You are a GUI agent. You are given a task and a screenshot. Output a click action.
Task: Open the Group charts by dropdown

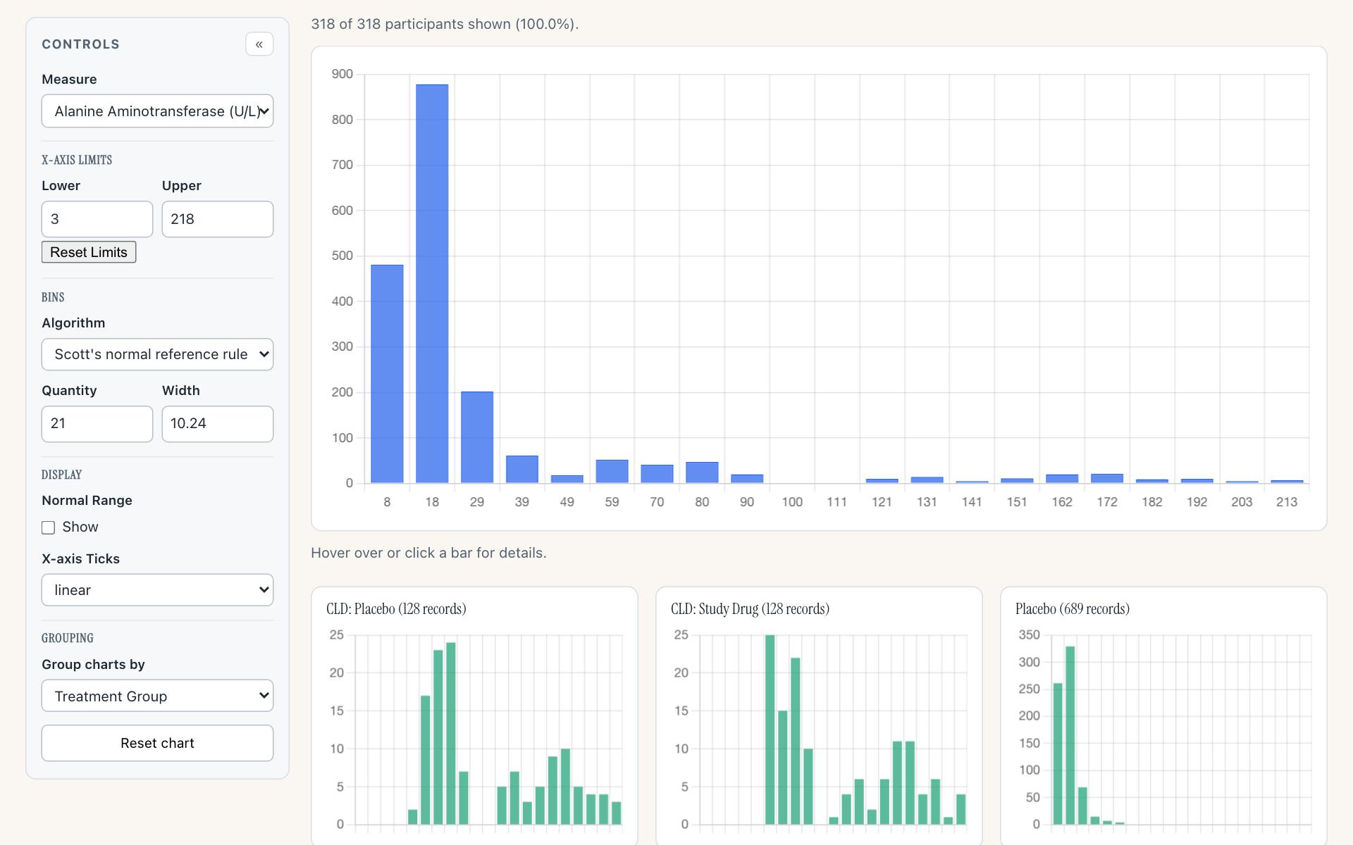coord(157,696)
